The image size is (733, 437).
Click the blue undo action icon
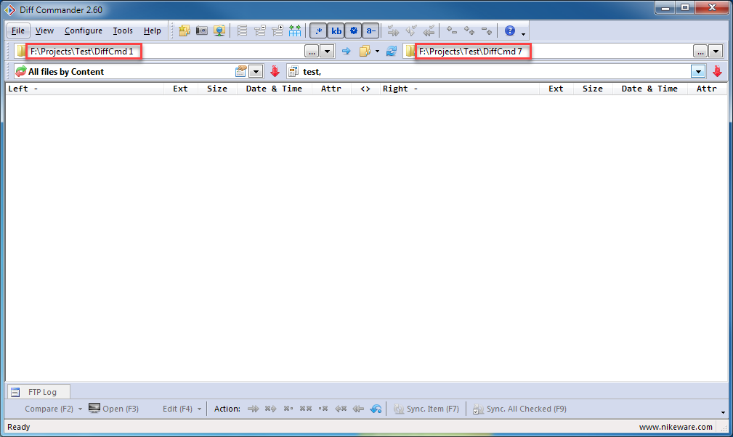point(376,409)
